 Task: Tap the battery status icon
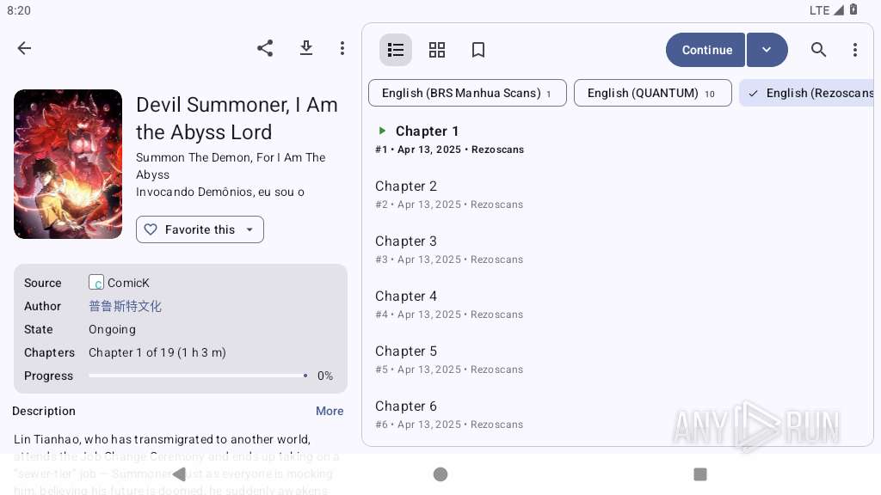(853, 9)
